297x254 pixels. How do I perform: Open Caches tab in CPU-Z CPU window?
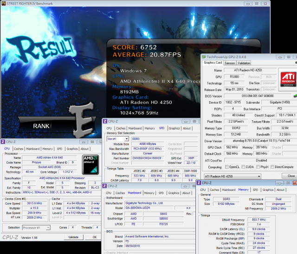pyautogui.click(x=19, y=149)
